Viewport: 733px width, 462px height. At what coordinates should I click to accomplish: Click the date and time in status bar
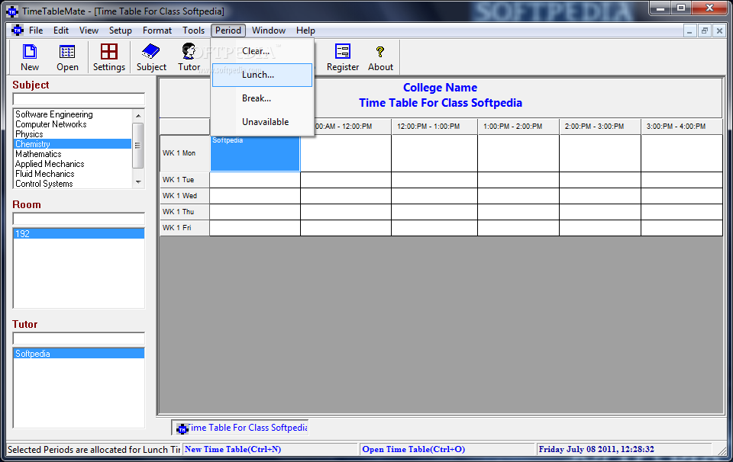click(624, 449)
